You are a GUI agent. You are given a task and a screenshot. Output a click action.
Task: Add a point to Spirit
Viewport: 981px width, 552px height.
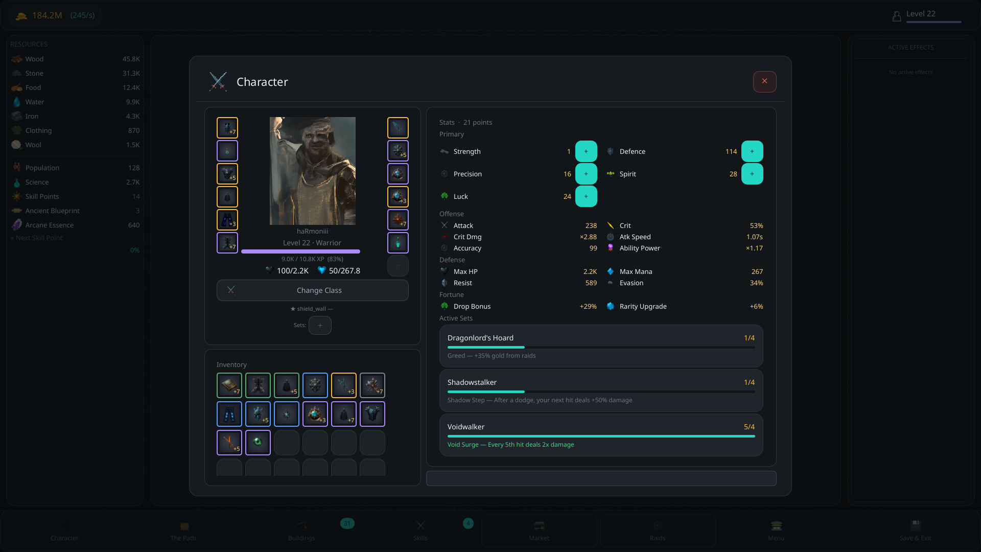(x=752, y=174)
